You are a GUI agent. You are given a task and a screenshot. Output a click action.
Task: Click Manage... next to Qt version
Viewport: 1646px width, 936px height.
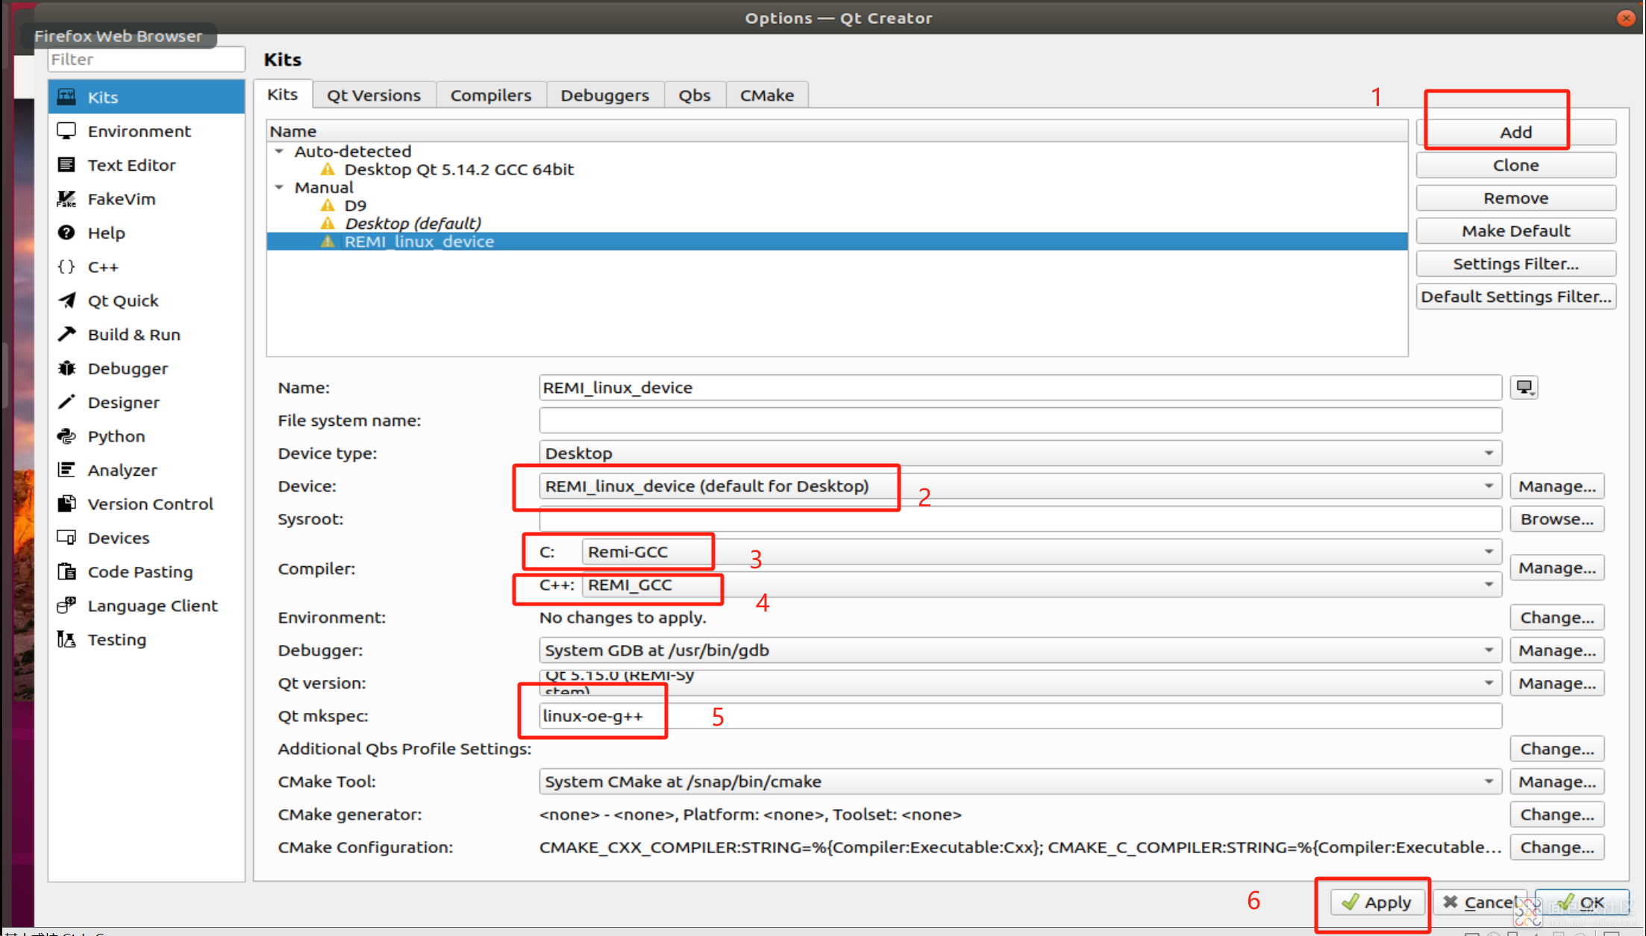coord(1557,683)
